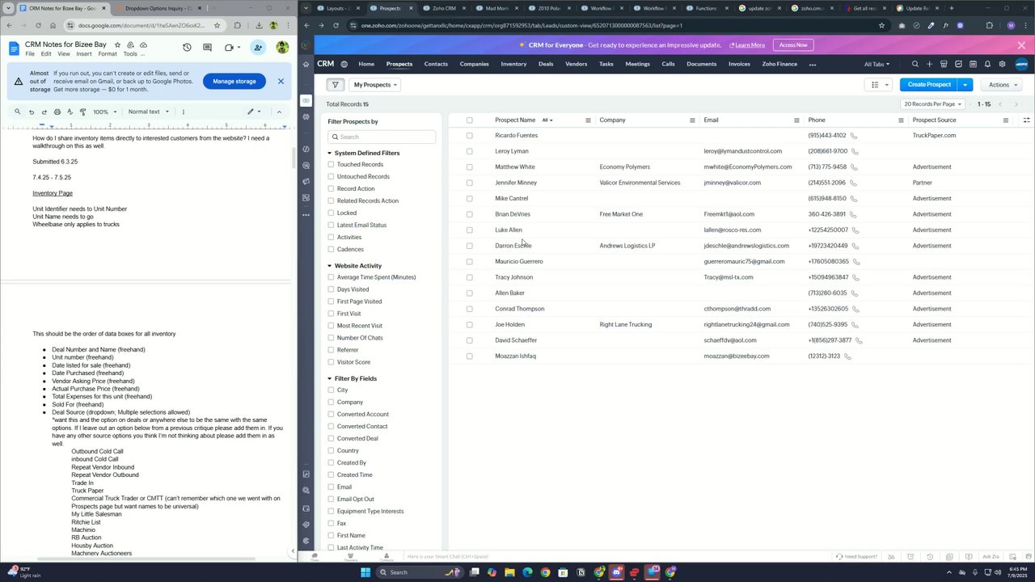Select the row checkbox for Matthew White

(469, 167)
